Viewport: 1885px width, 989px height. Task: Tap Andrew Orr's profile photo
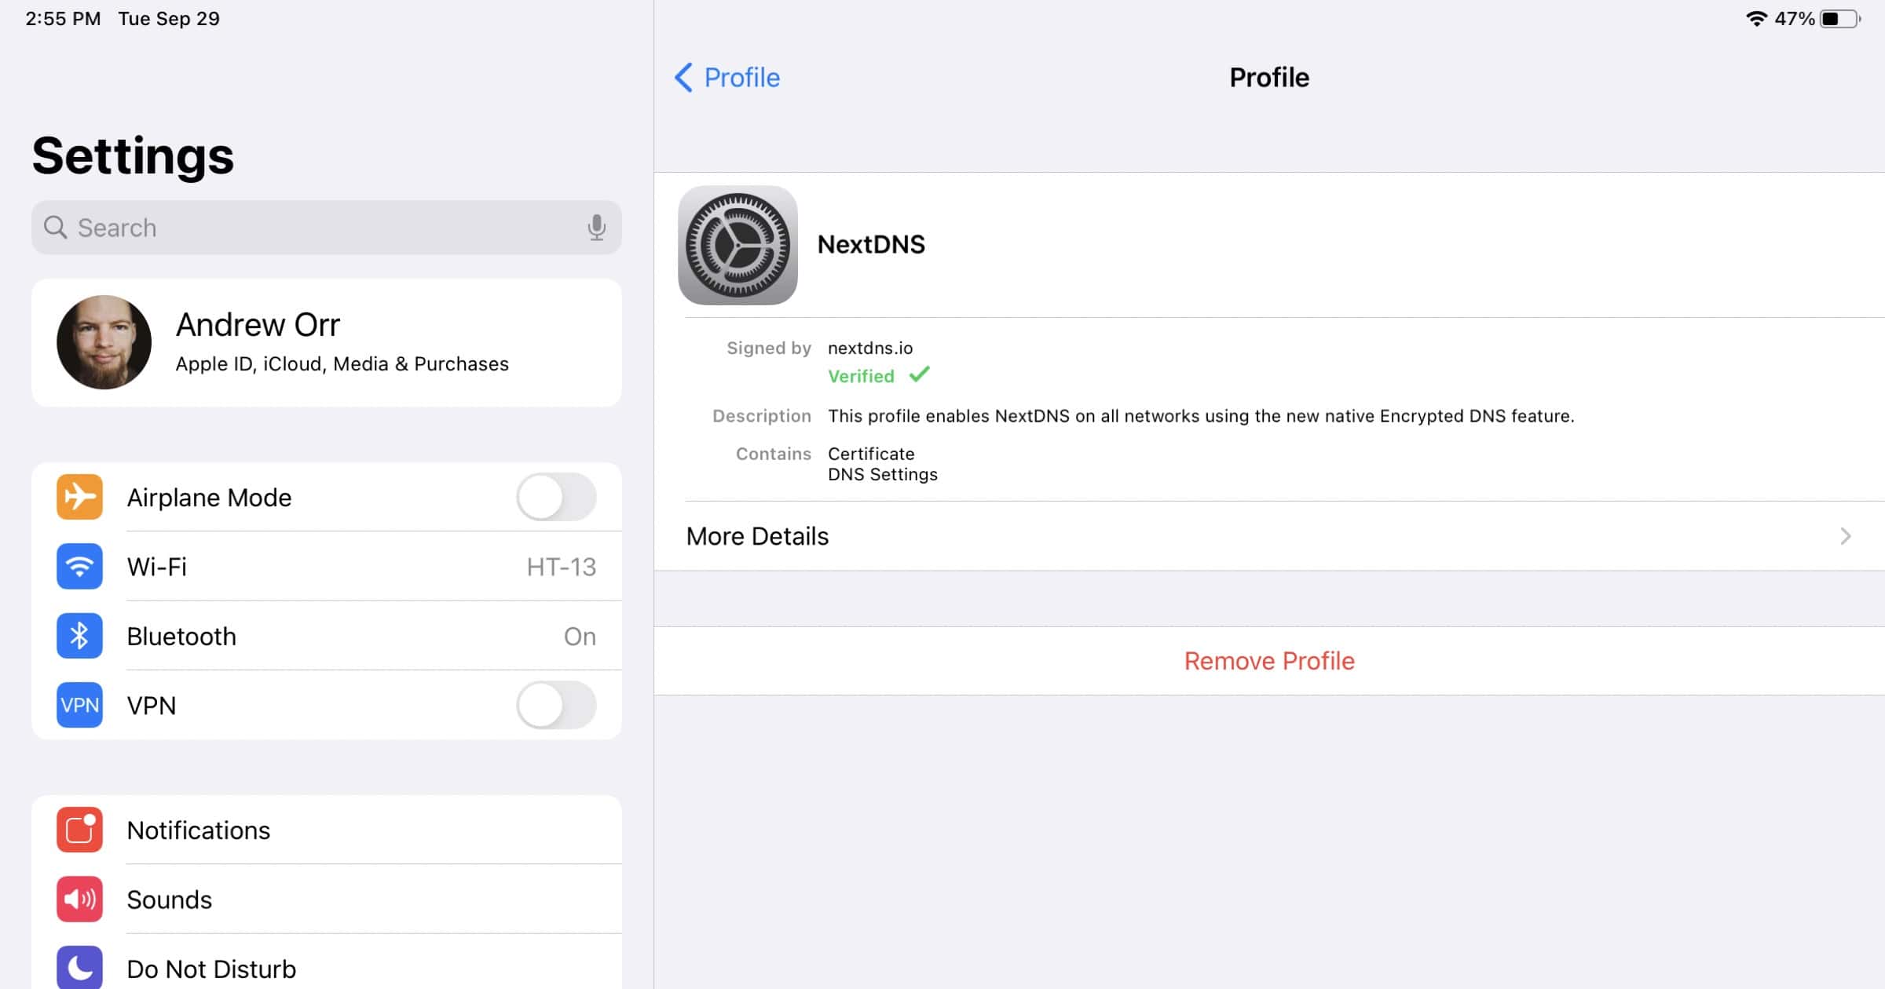click(x=104, y=342)
